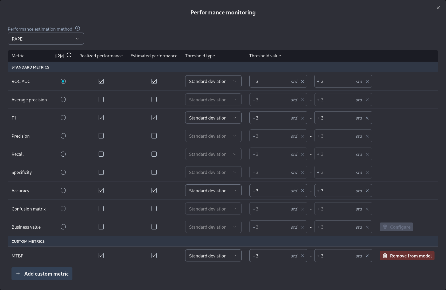Click the Add custom metric button
This screenshot has height=290, width=446.
point(42,274)
